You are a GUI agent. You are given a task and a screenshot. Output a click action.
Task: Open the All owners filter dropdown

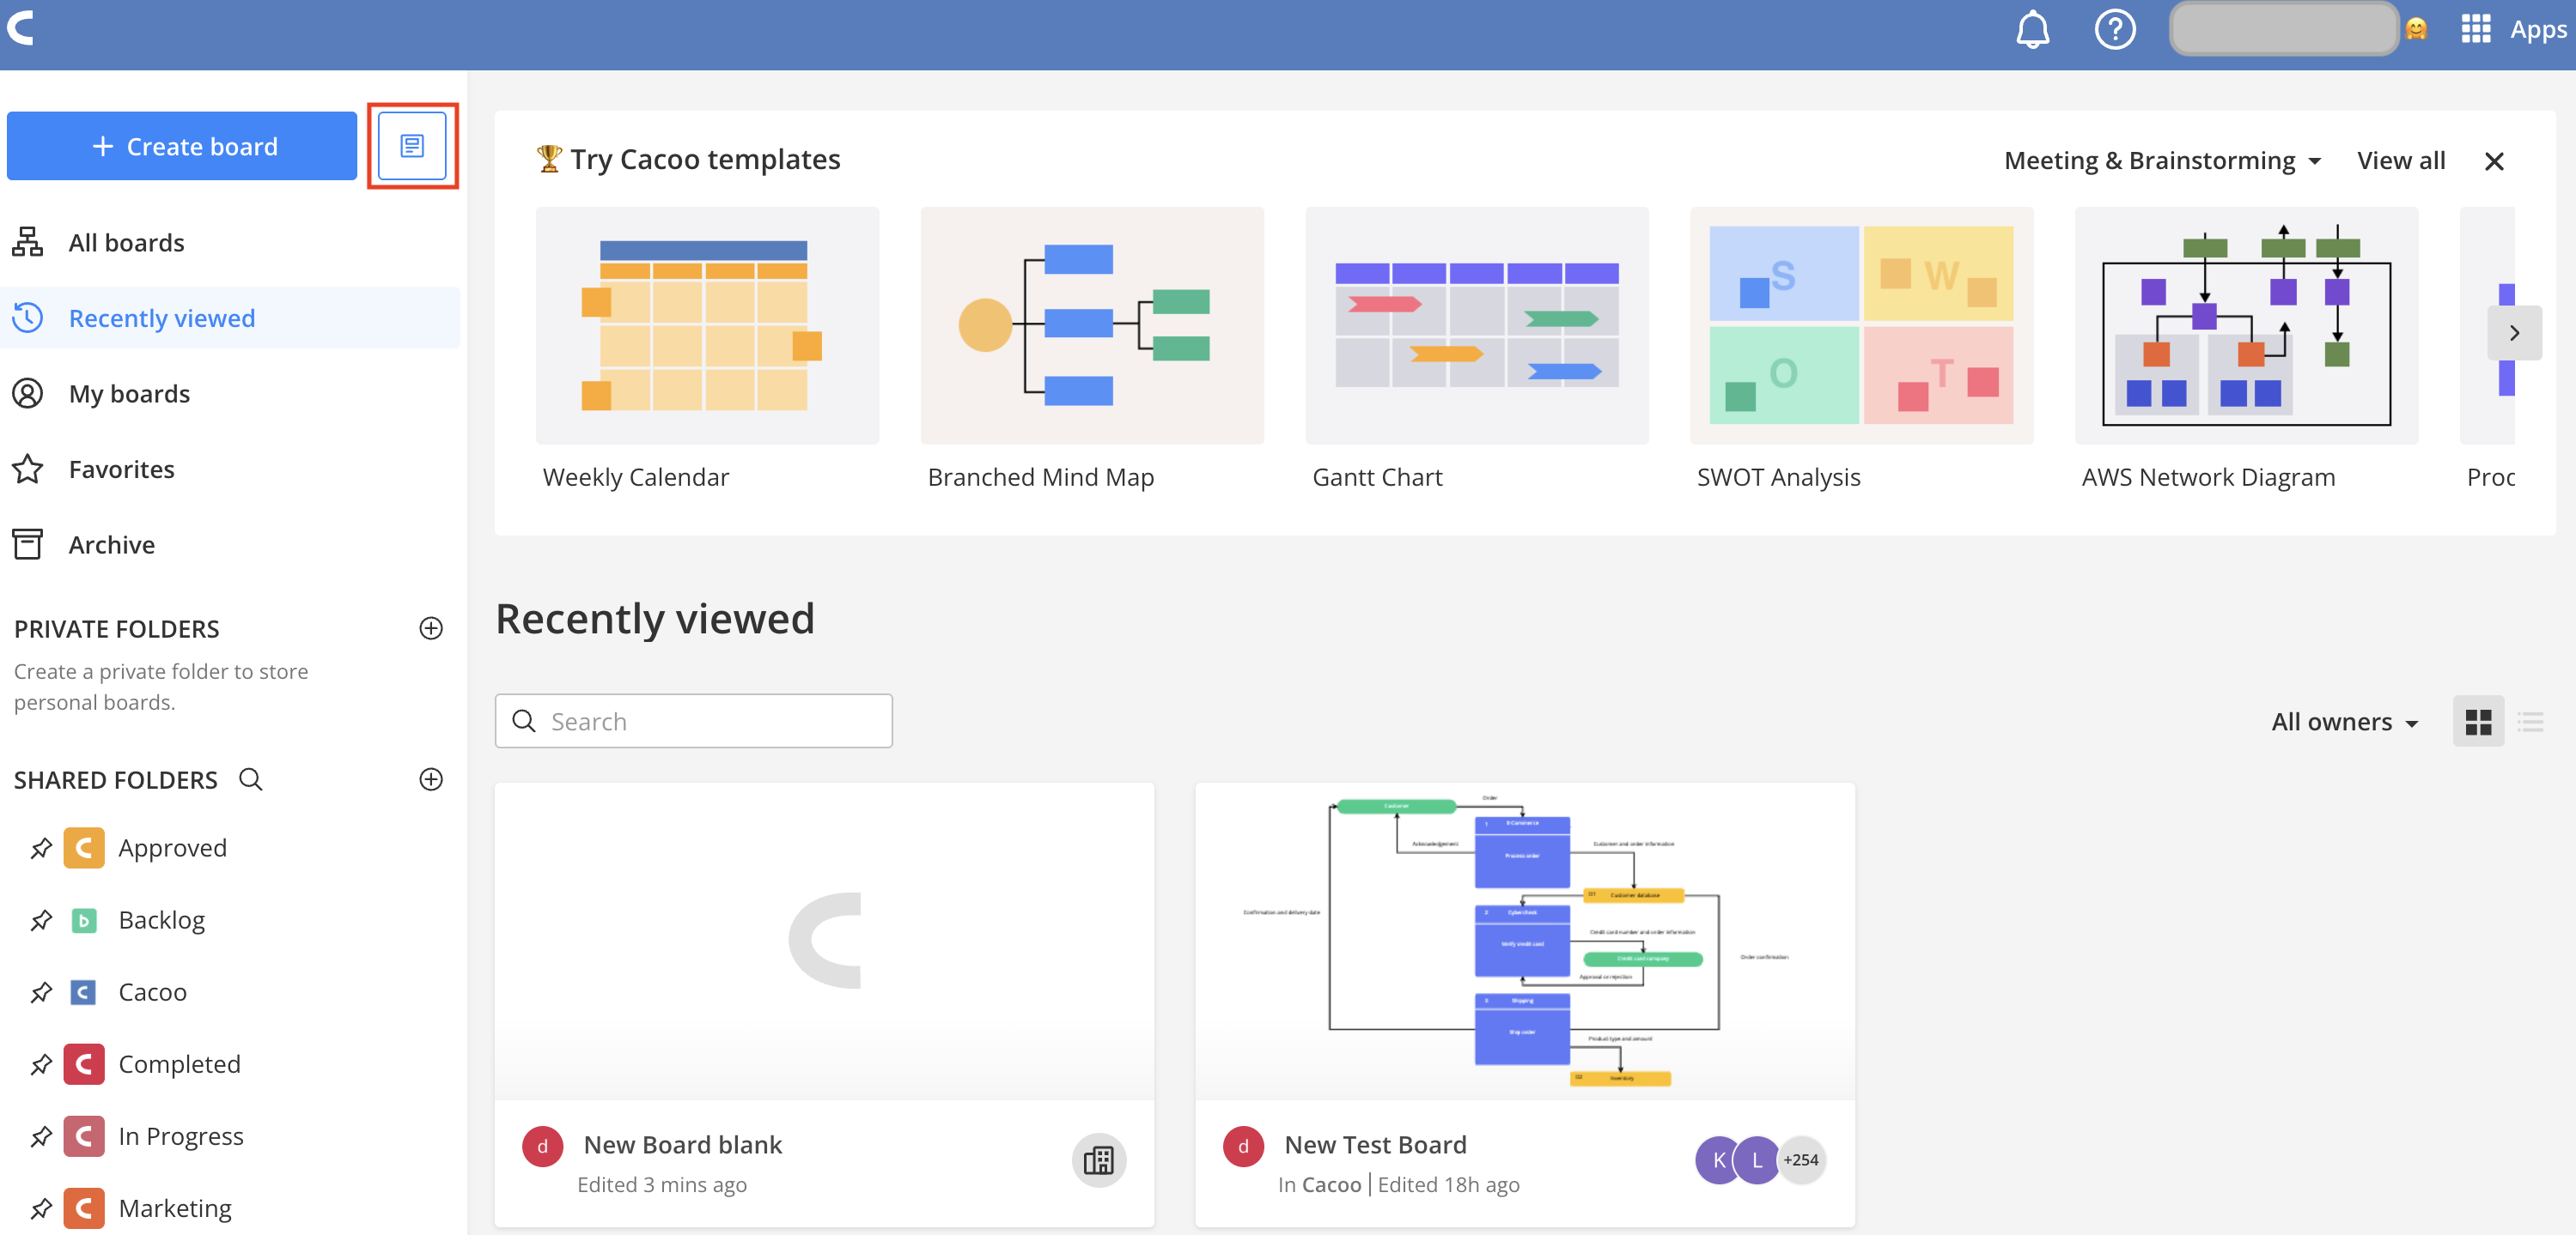tap(2344, 722)
